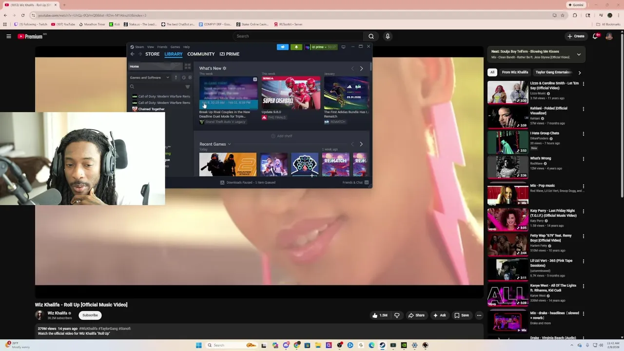Open Steam notifications green bell

click(296, 47)
